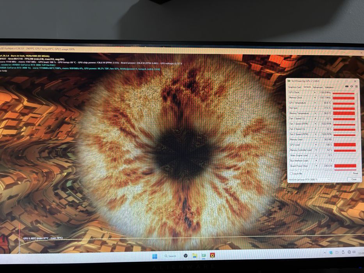Open volume tray icon
Viewport: 364px width, 273px height.
point(354,252)
